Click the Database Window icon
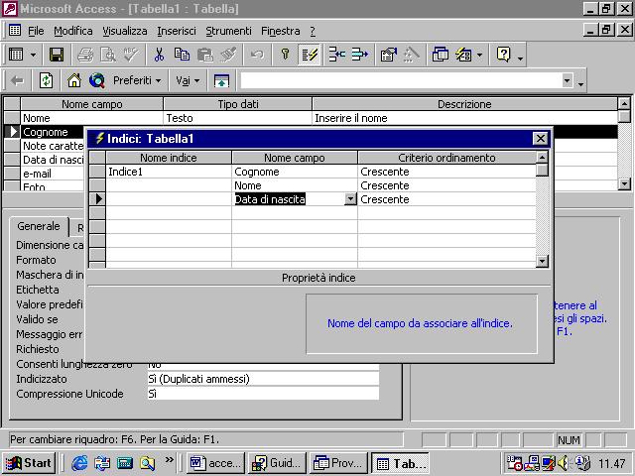635x476 pixels. [x=440, y=55]
